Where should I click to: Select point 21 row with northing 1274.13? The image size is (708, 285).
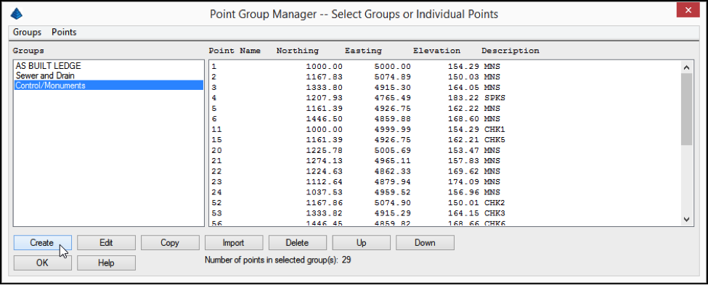click(444, 160)
